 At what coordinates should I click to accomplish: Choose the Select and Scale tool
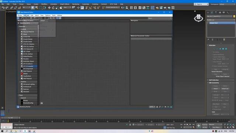tap(57, 8)
